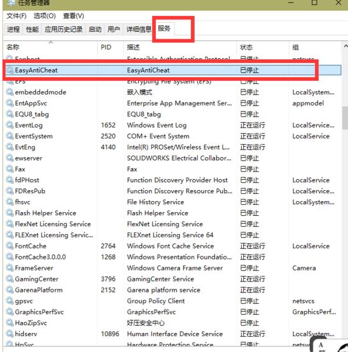Click the gear icon beside FontCache
The width and height of the screenshot is (348, 352).
click(10, 246)
